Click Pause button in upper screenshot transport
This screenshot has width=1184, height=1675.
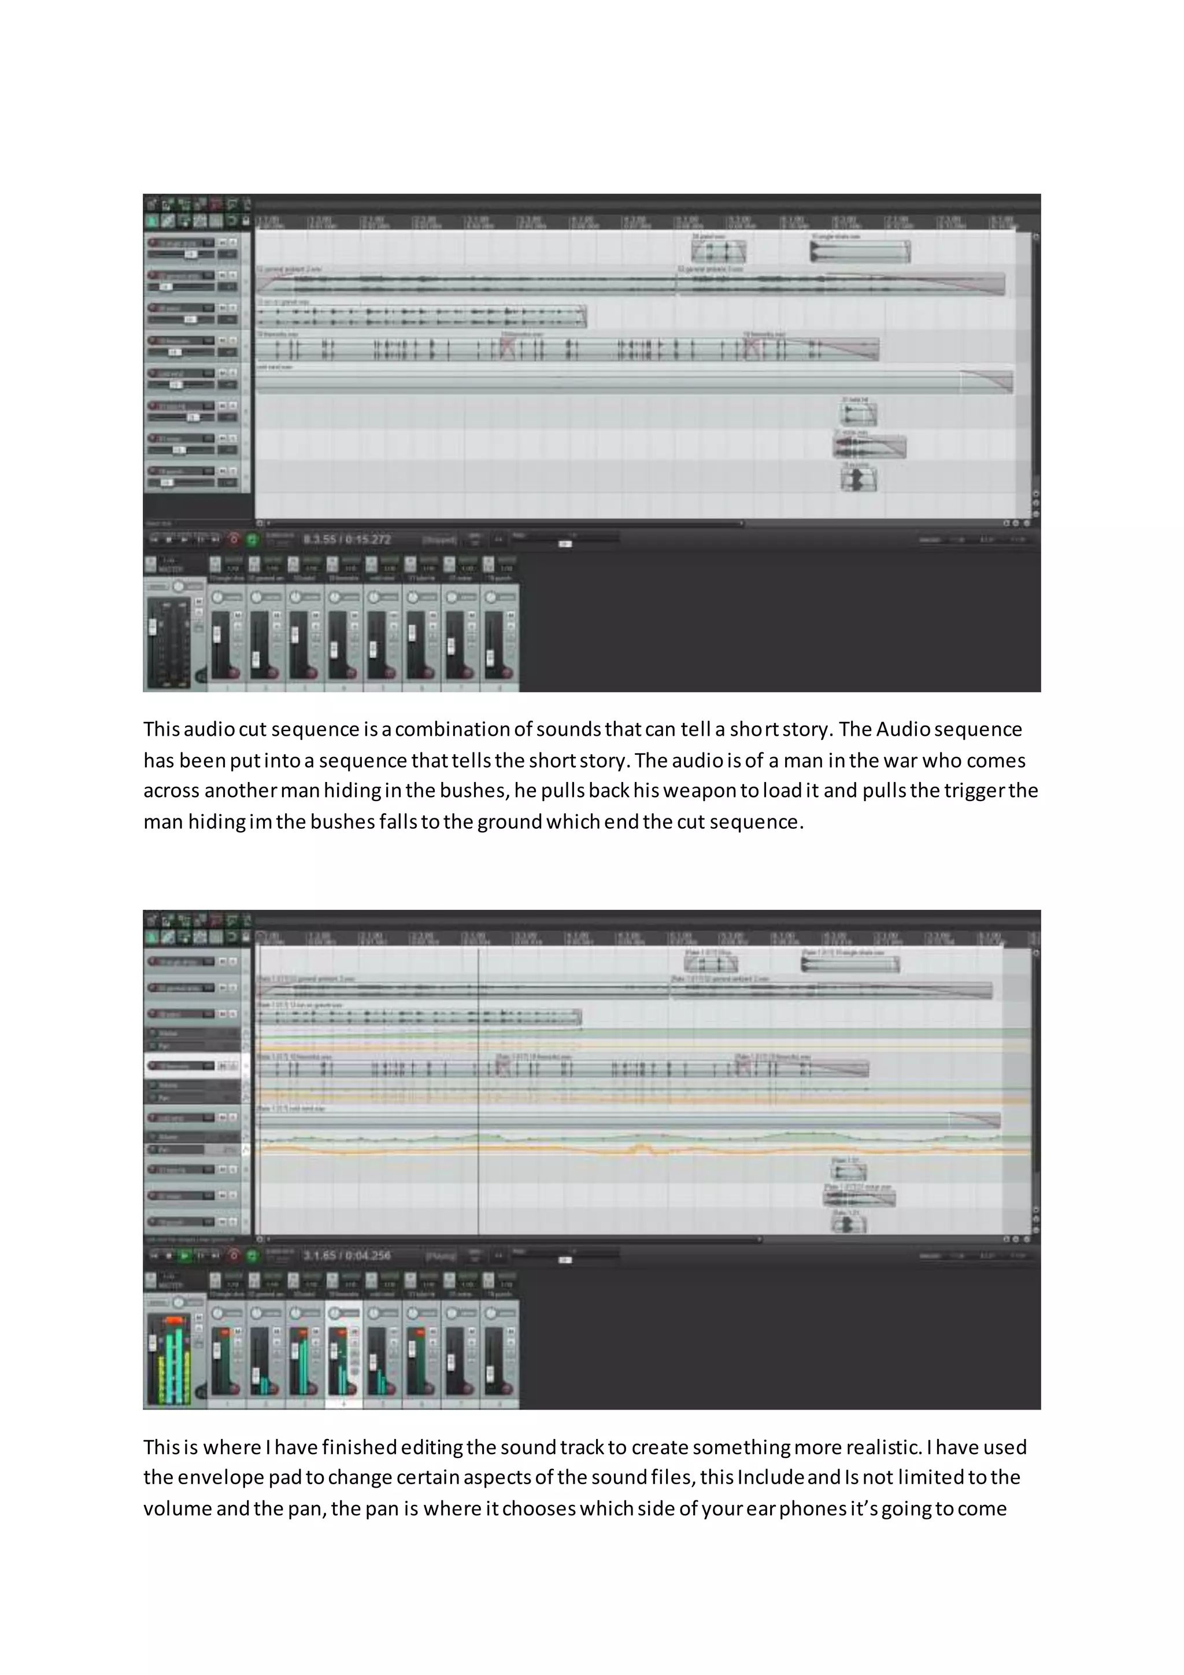(x=200, y=540)
